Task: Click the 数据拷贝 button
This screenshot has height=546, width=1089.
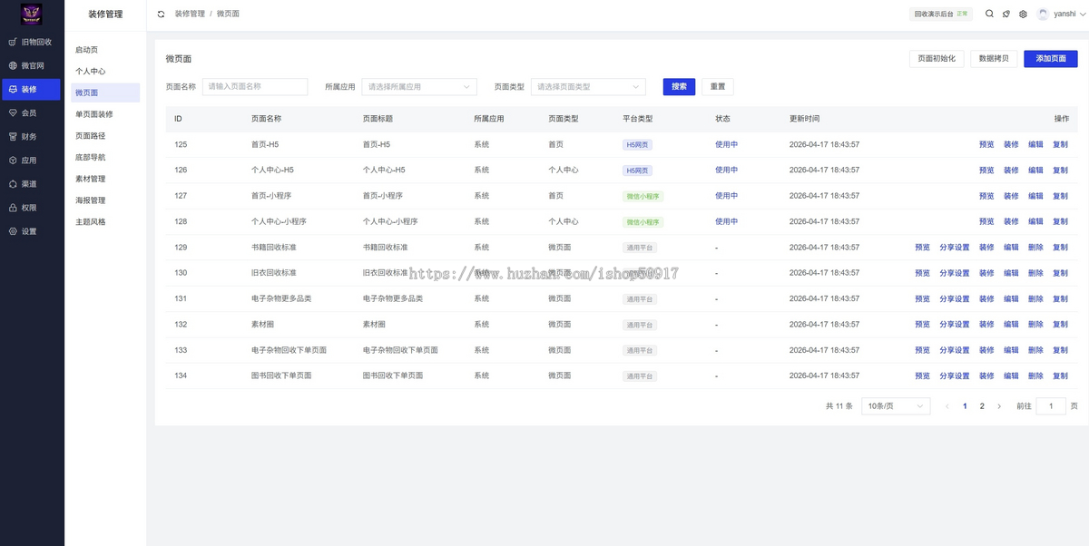Action: tap(994, 58)
